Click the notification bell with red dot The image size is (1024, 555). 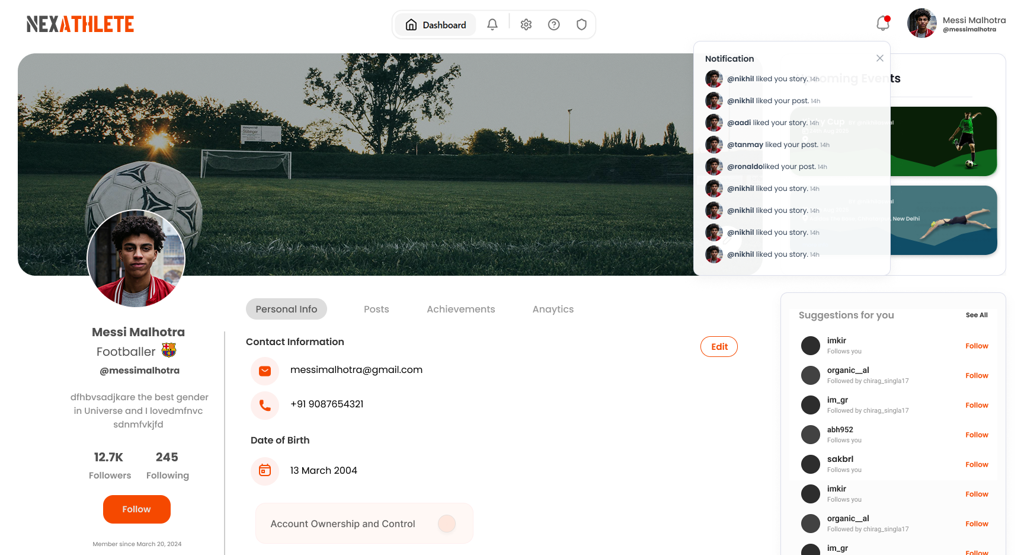click(x=883, y=23)
